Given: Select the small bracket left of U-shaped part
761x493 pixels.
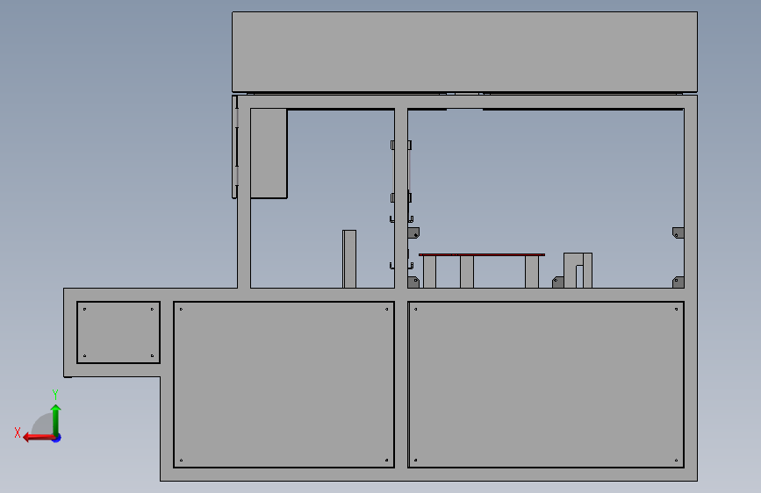Looking at the screenshot, I should pyautogui.click(x=558, y=282).
